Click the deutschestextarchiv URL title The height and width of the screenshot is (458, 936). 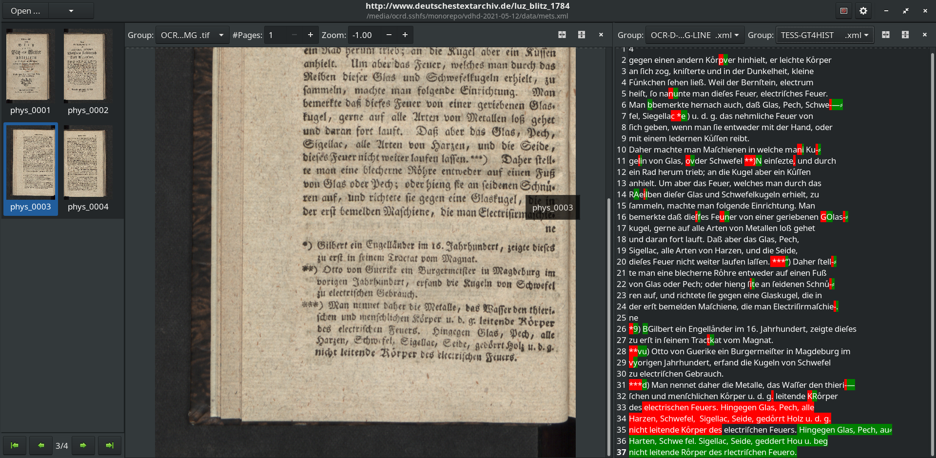pos(468,6)
